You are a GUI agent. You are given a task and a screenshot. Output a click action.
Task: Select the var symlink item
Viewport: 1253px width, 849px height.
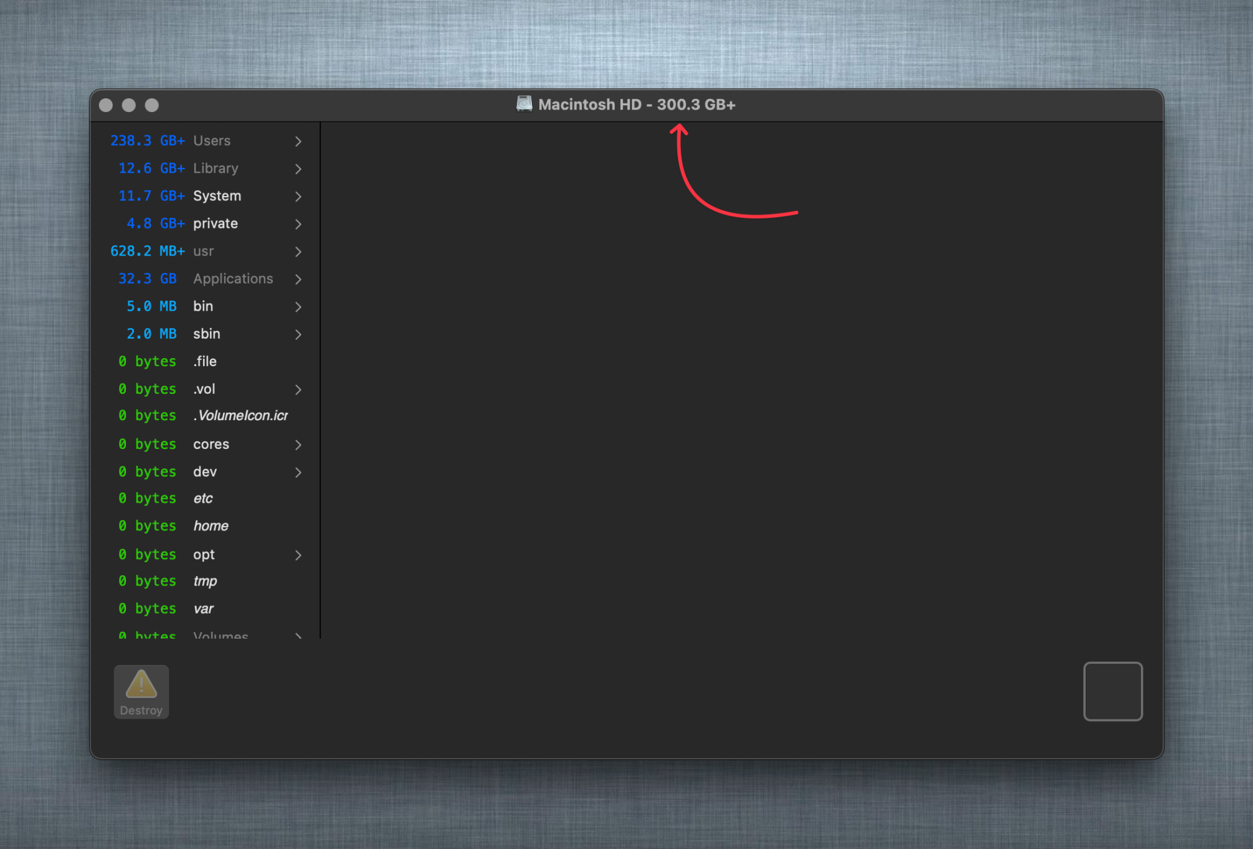pos(203,609)
